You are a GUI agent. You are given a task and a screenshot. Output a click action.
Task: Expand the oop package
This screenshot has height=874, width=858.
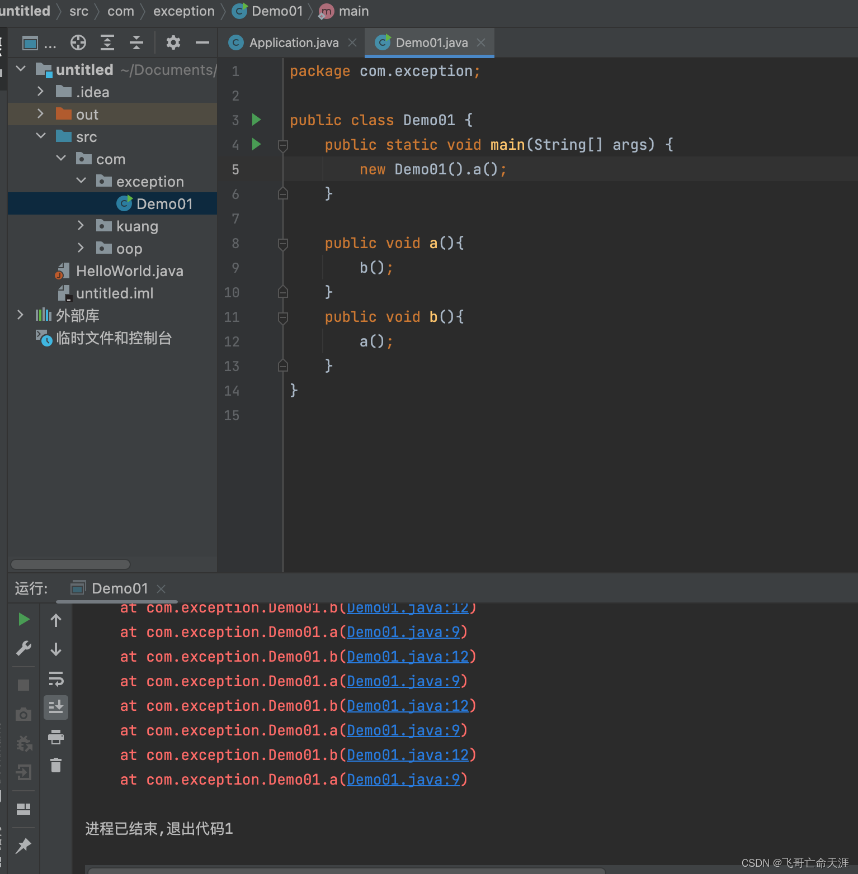point(81,248)
